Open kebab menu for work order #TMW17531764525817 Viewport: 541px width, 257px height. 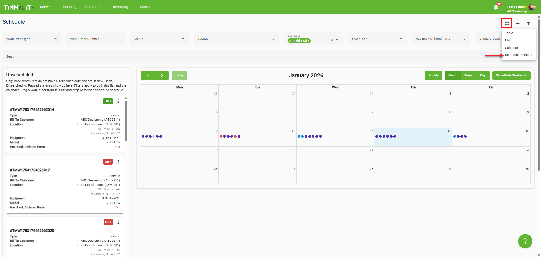point(118,162)
